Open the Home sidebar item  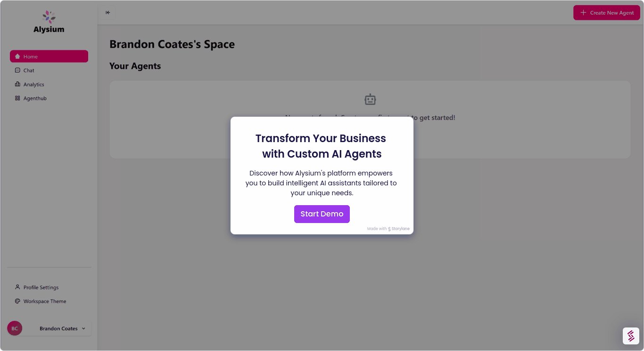49,56
